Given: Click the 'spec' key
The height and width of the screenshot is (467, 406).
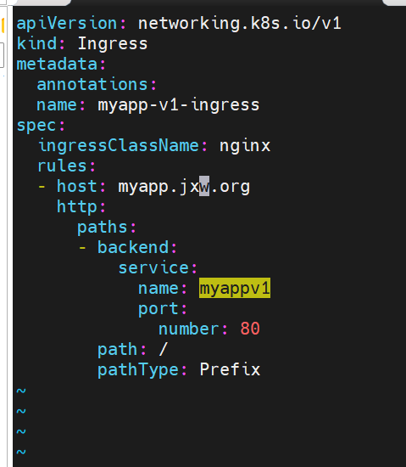Looking at the screenshot, I should [36, 126].
